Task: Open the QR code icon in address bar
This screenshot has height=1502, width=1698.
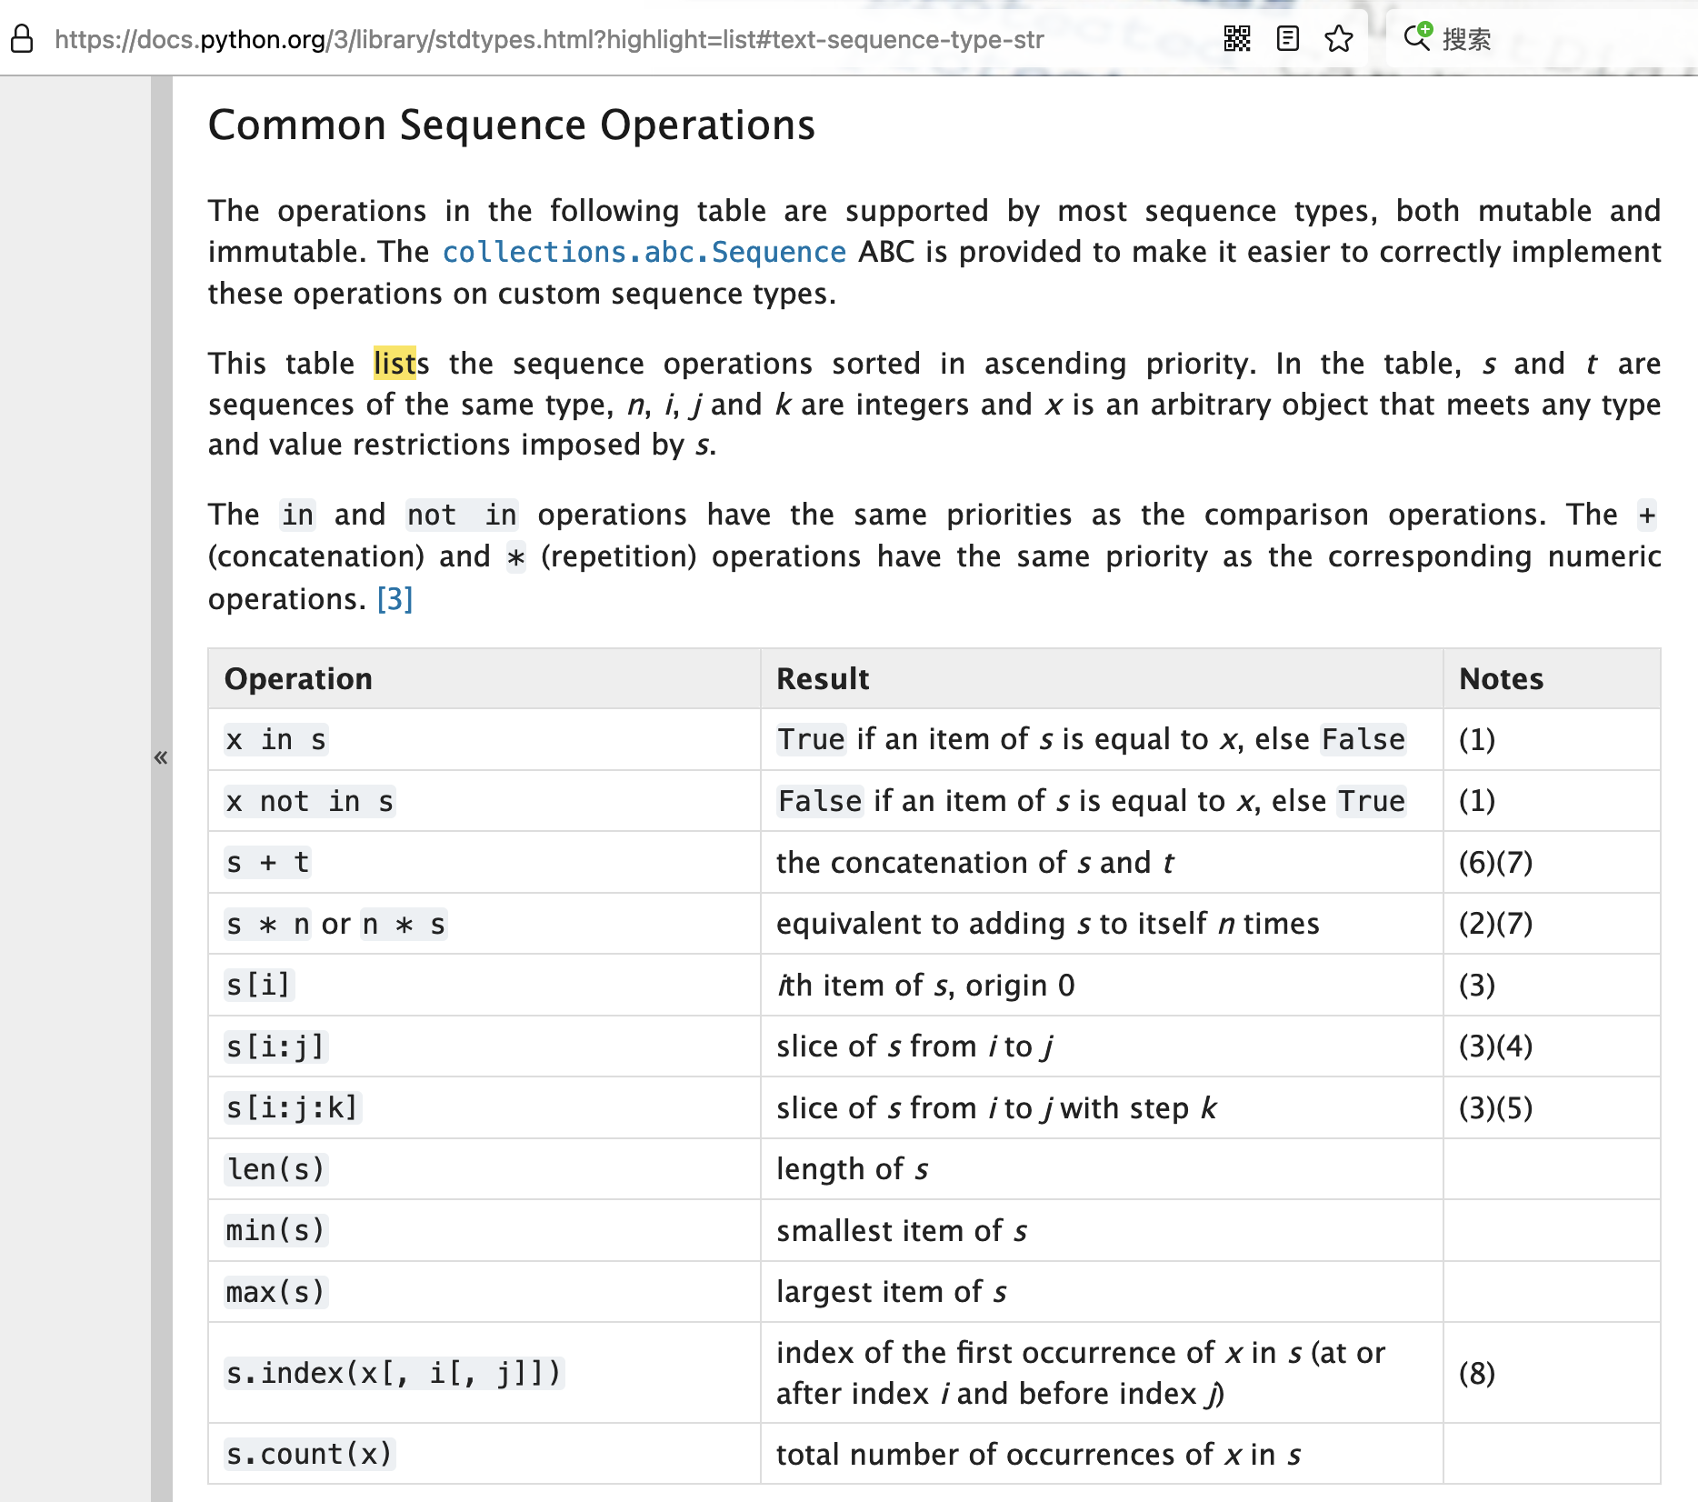Action: pyautogui.click(x=1237, y=38)
